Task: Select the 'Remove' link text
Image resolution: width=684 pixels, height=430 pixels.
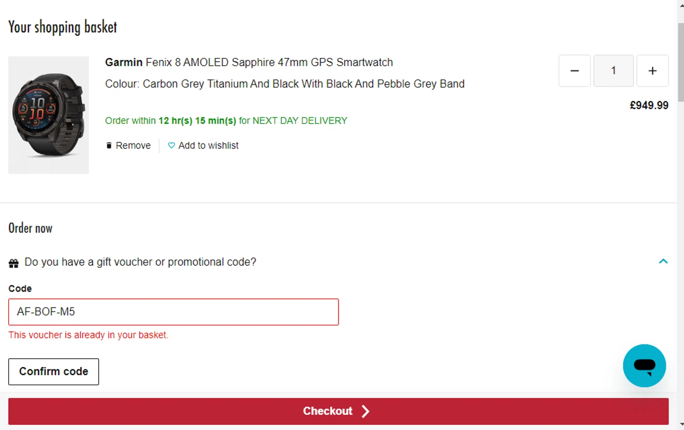Action: tap(133, 145)
